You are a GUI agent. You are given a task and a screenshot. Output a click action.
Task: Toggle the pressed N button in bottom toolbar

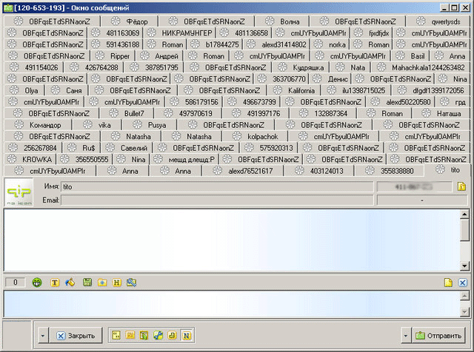[187, 335]
